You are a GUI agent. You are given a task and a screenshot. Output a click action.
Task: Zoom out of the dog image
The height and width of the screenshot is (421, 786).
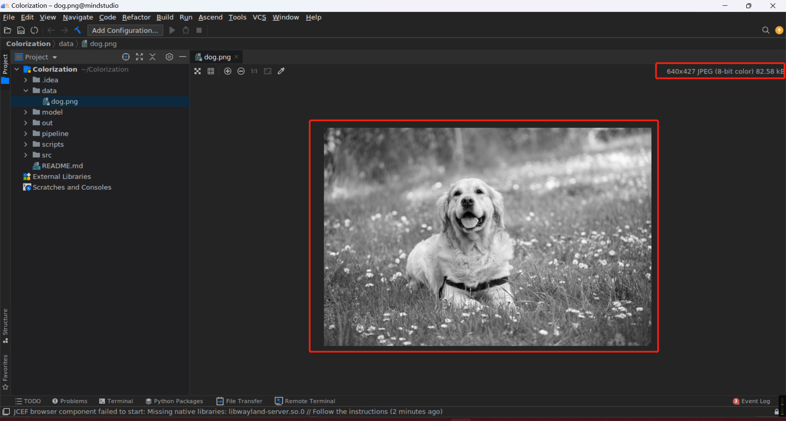coord(241,71)
